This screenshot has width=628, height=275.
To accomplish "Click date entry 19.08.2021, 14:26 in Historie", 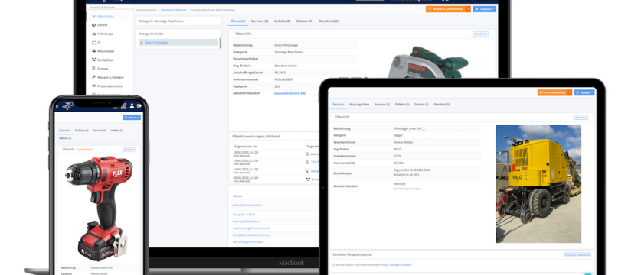I will (246, 152).
